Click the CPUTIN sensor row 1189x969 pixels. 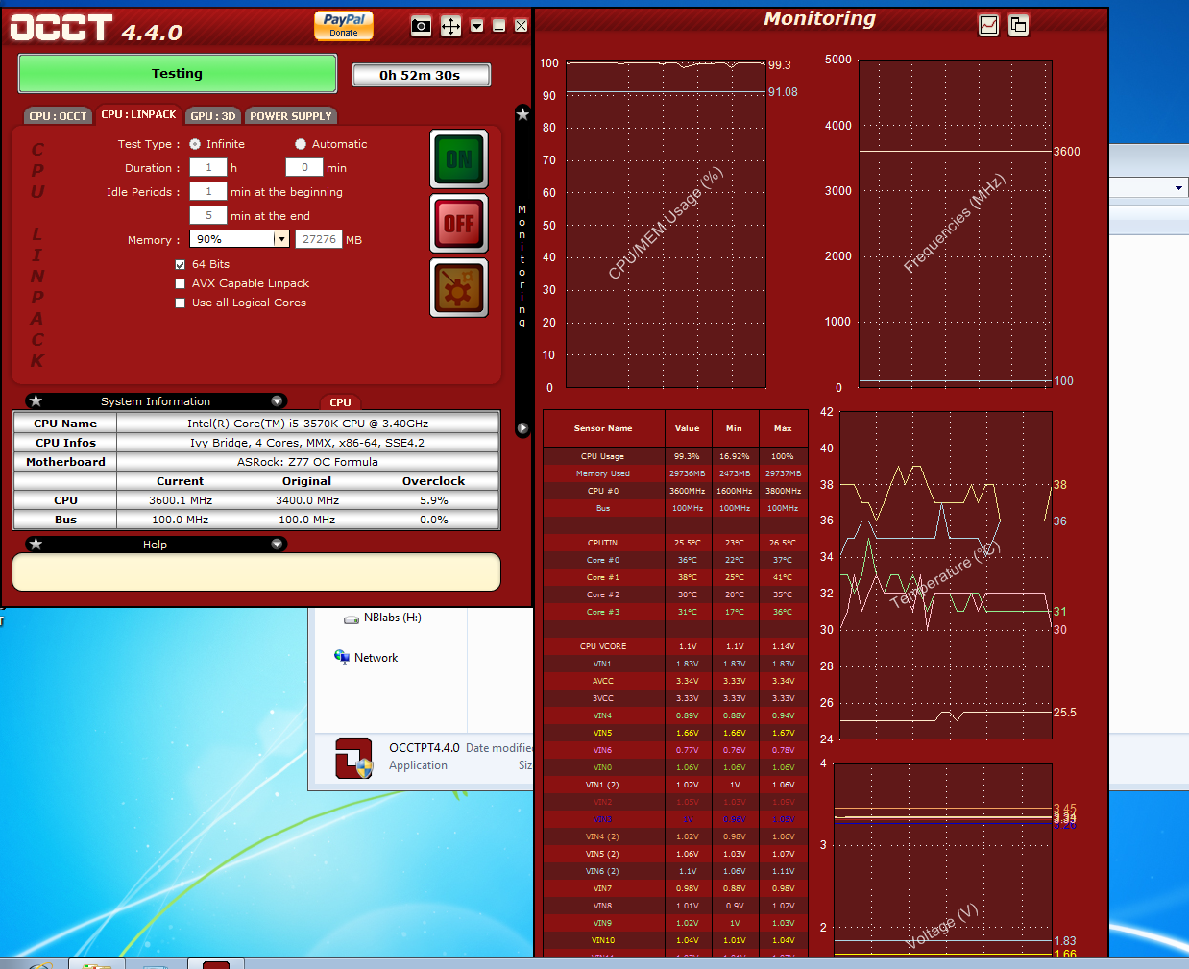[x=675, y=543]
